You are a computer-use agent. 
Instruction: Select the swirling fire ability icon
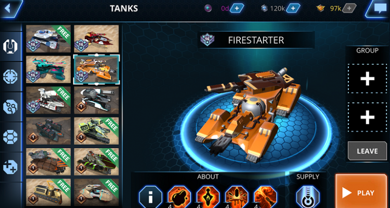265,197
